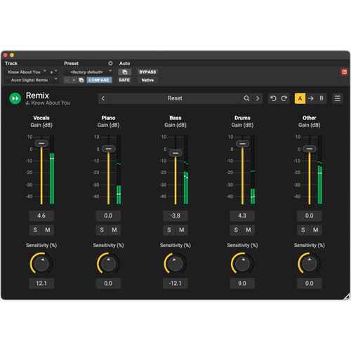Switch to the B settings slot

322,98
